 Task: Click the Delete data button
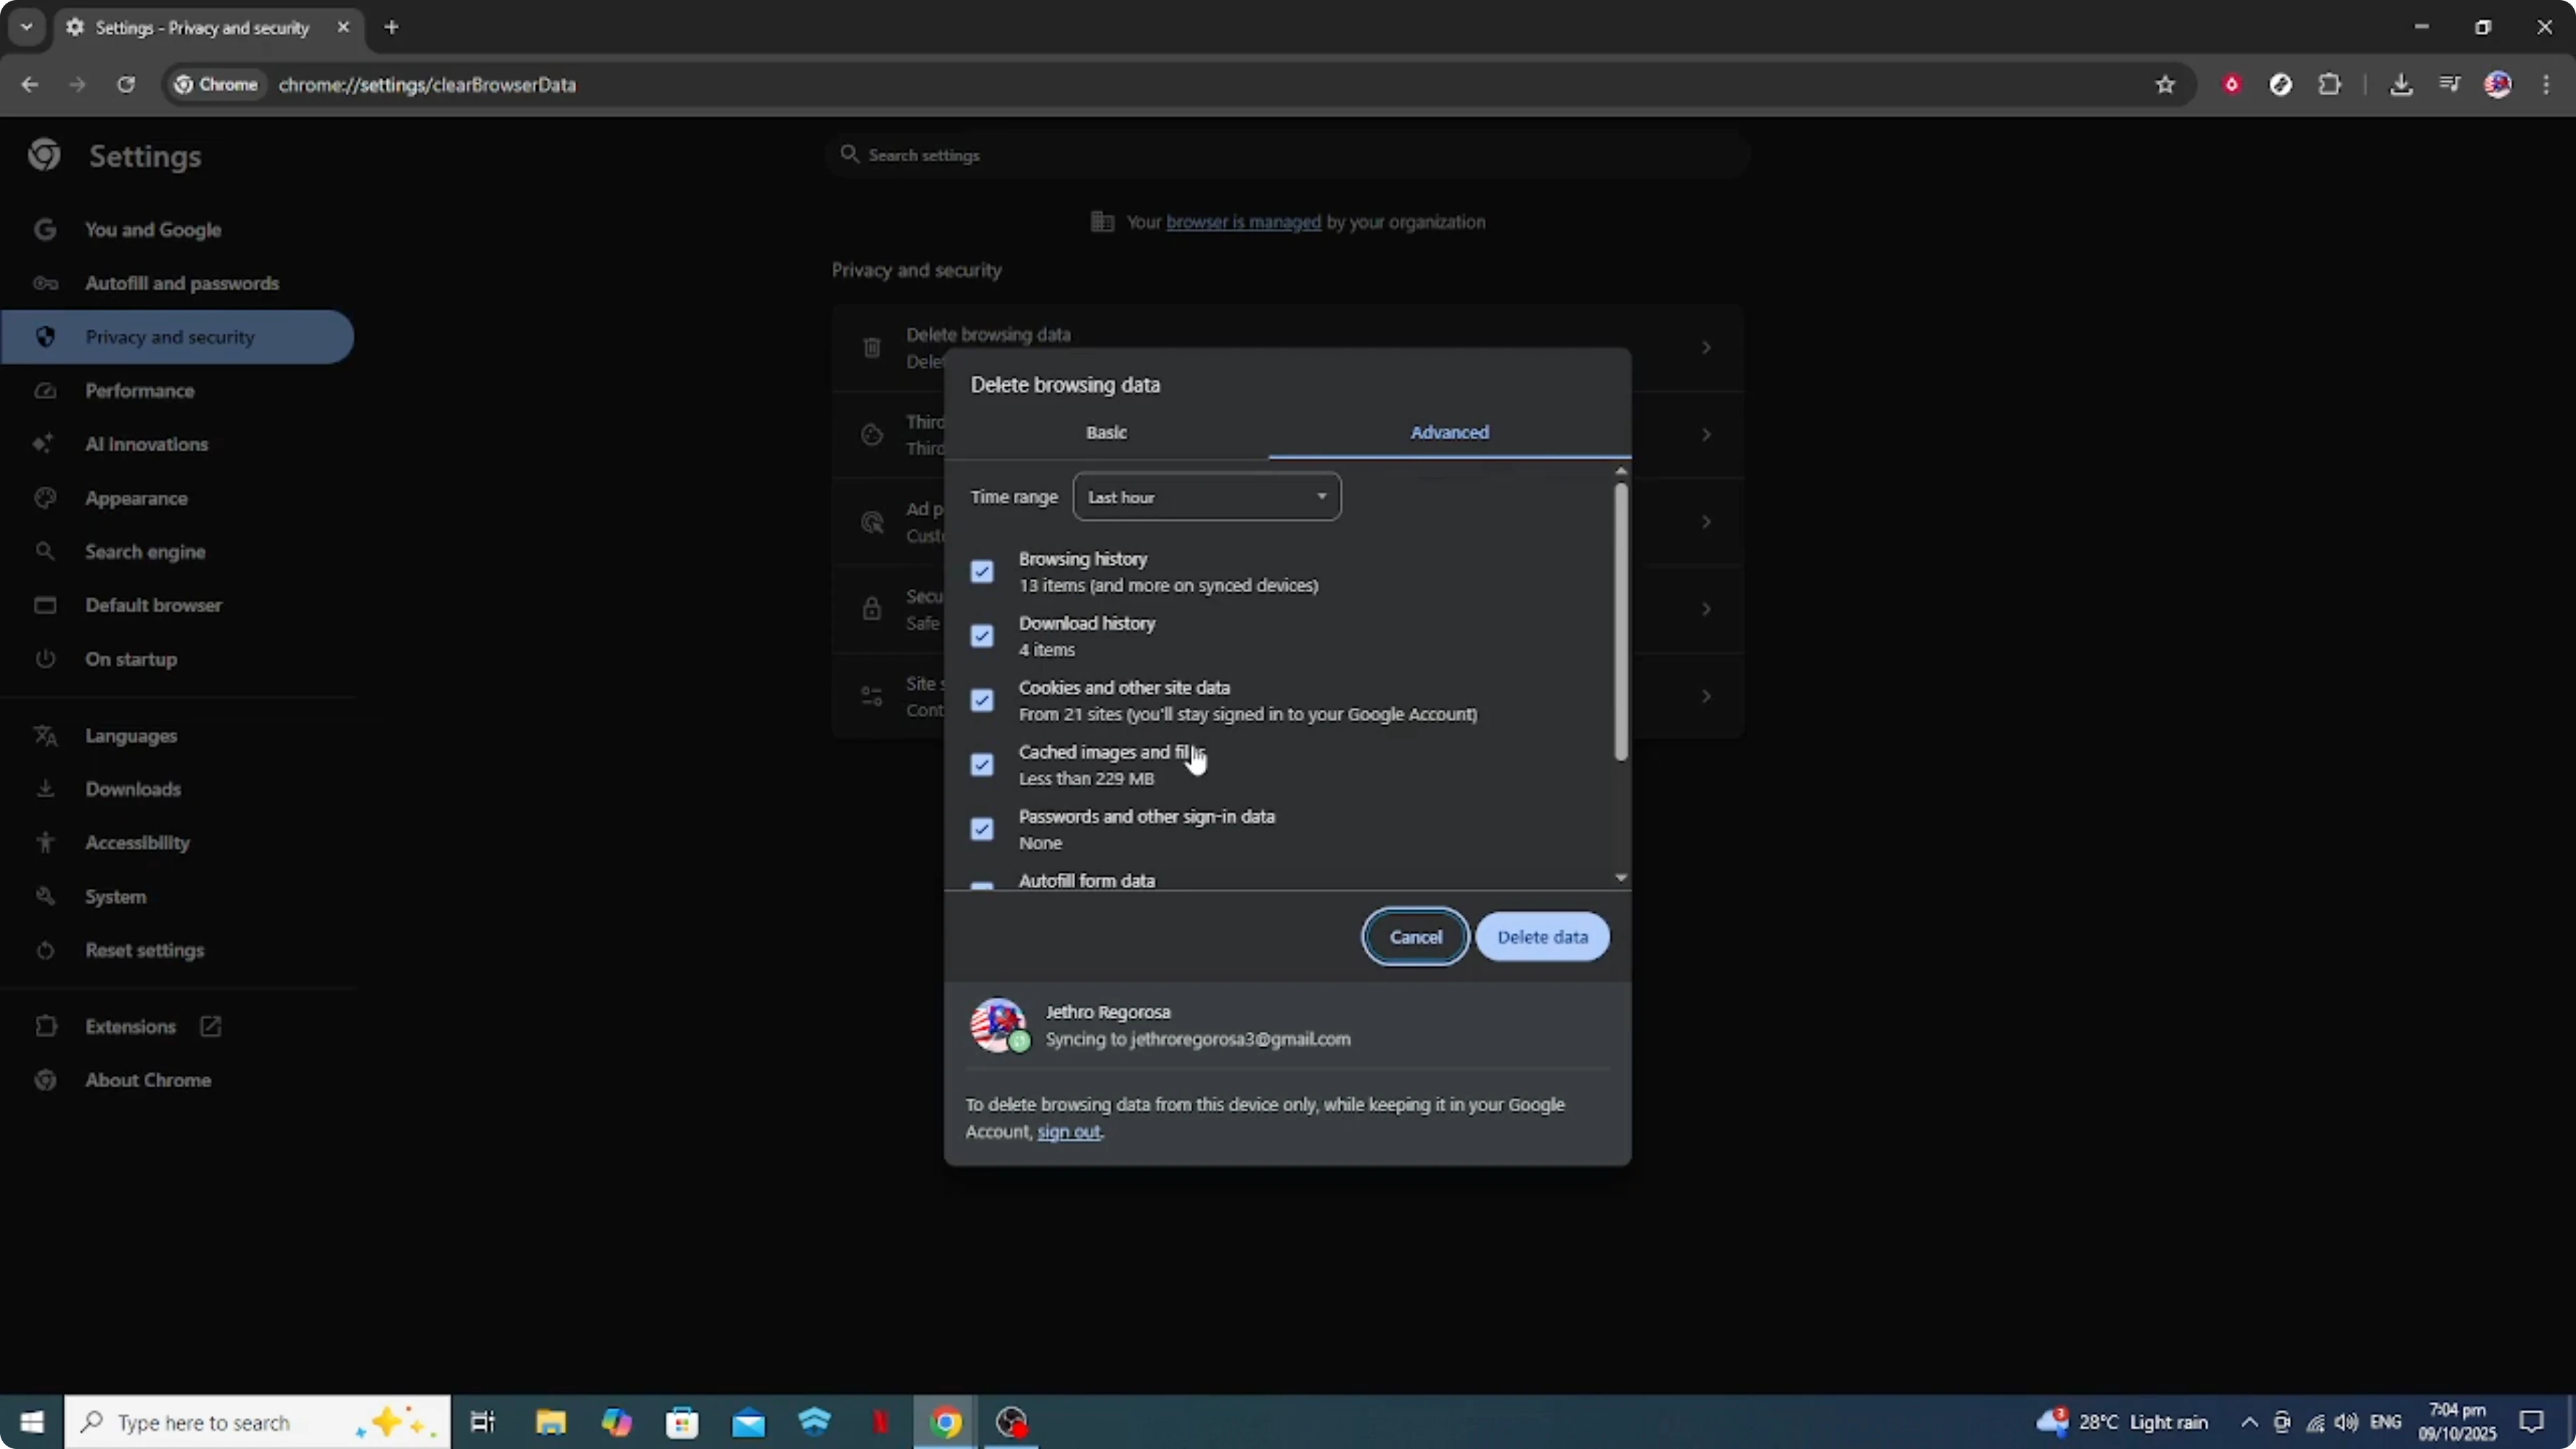1543,937
